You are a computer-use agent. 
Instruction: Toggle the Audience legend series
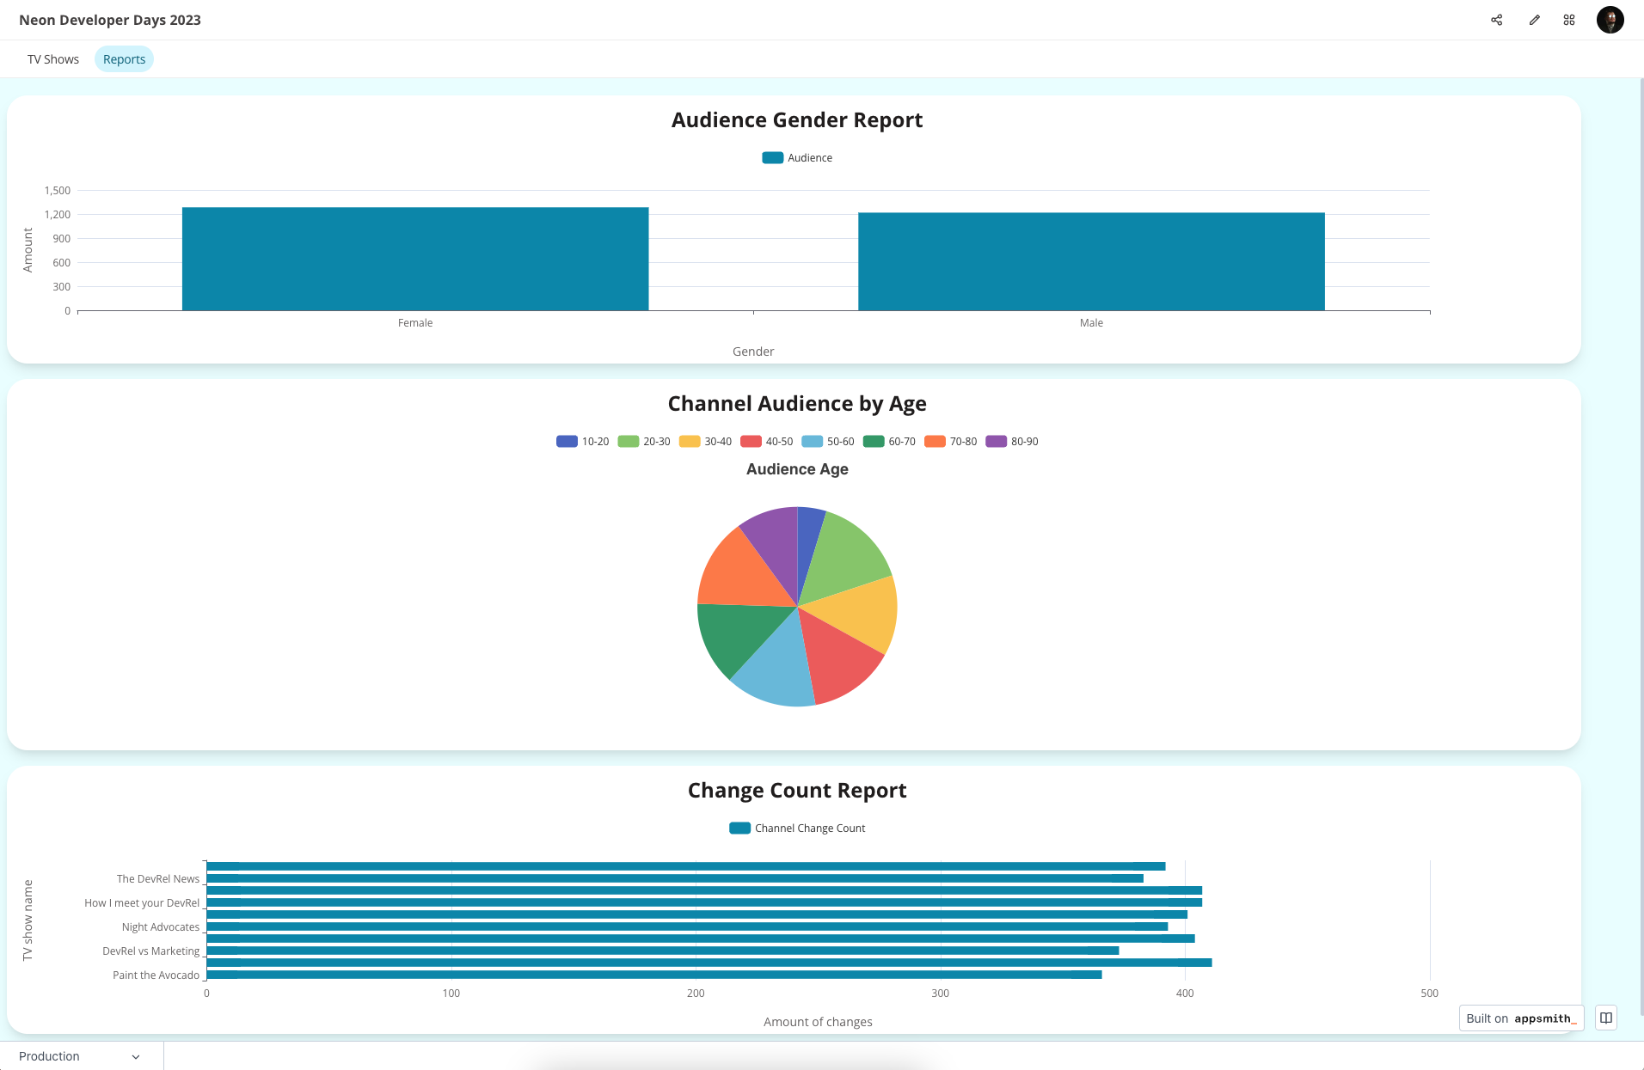[797, 158]
